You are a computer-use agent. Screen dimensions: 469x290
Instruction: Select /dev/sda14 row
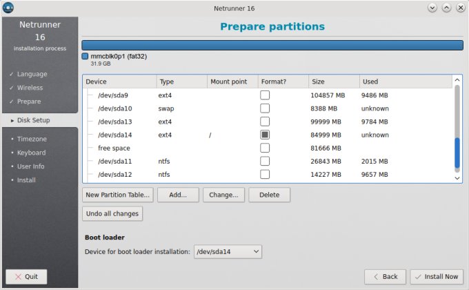268,135
